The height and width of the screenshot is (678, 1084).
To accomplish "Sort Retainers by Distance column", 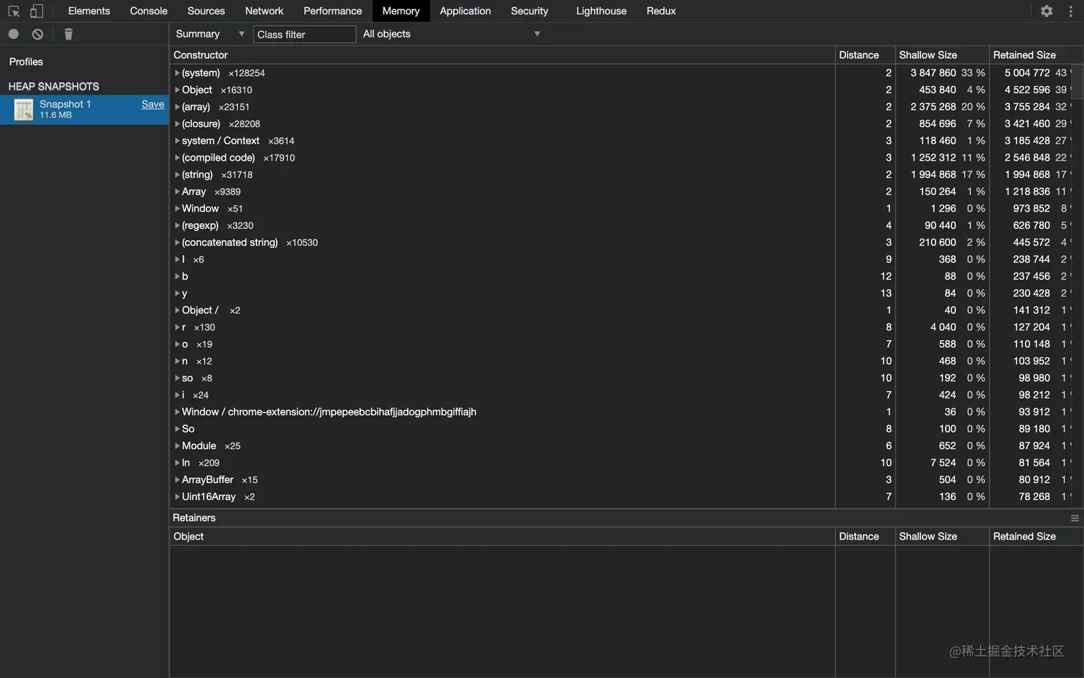I will click(x=865, y=537).
